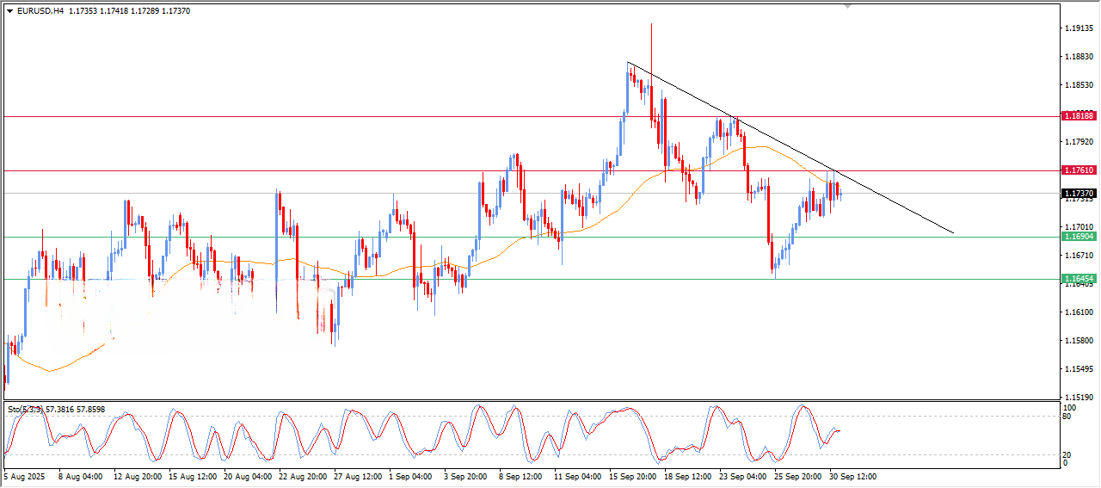Click the 80 level on stochastic scale
The width and height of the screenshot is (1101, 488).
pos(1069,417)
